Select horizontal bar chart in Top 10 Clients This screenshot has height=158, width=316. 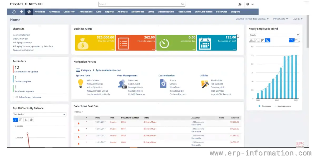pyautogui.click(x=21, y=120)
